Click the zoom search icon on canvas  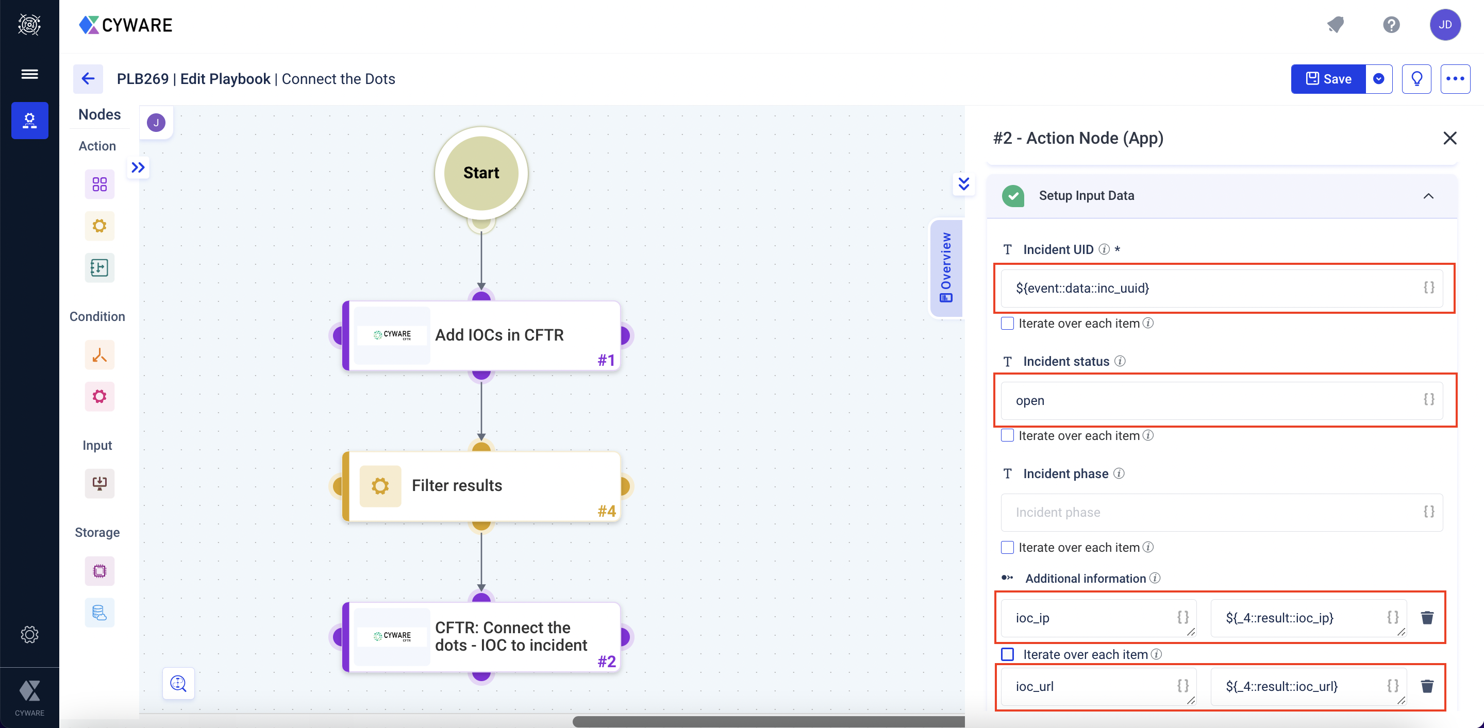178,684
